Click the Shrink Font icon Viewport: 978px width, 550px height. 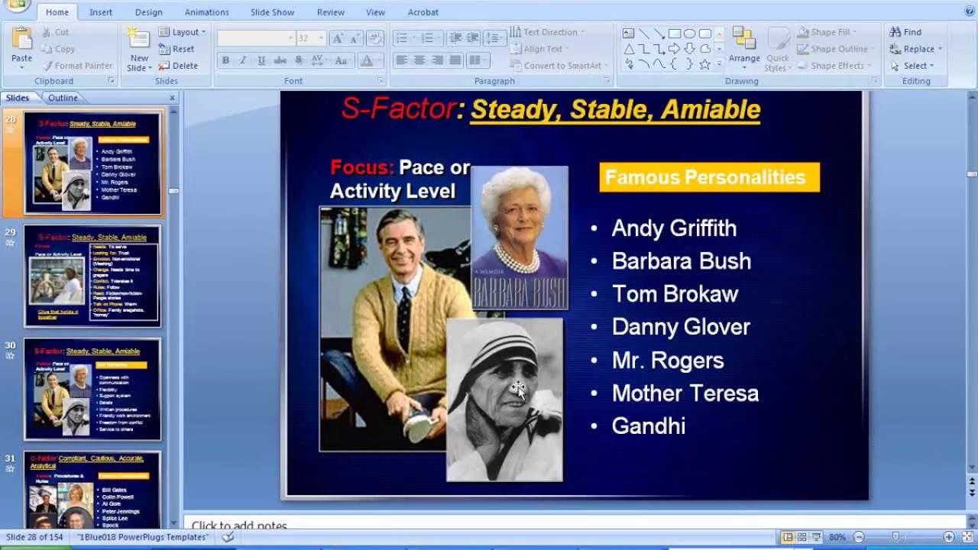point(355,38)
